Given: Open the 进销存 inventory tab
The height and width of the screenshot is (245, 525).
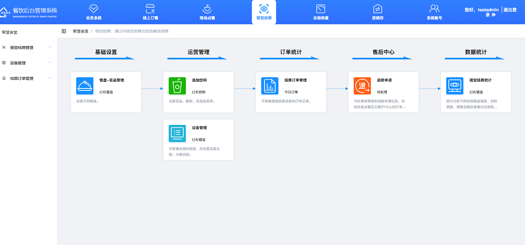Looking at the screenshot, I should [x=378, y=12].
